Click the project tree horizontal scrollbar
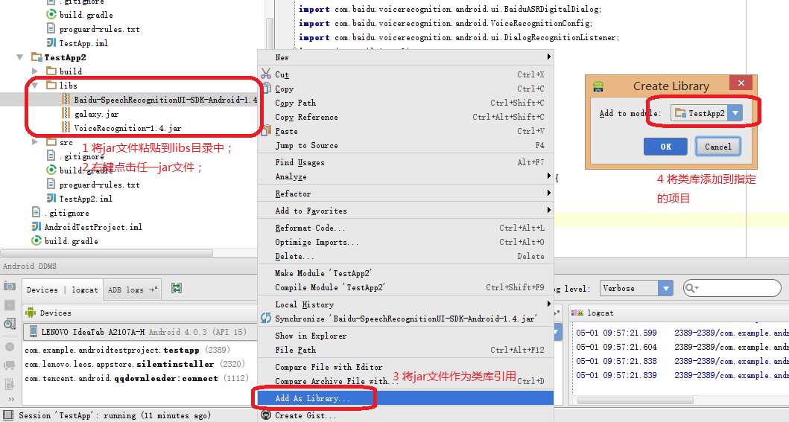 point(107,253)
